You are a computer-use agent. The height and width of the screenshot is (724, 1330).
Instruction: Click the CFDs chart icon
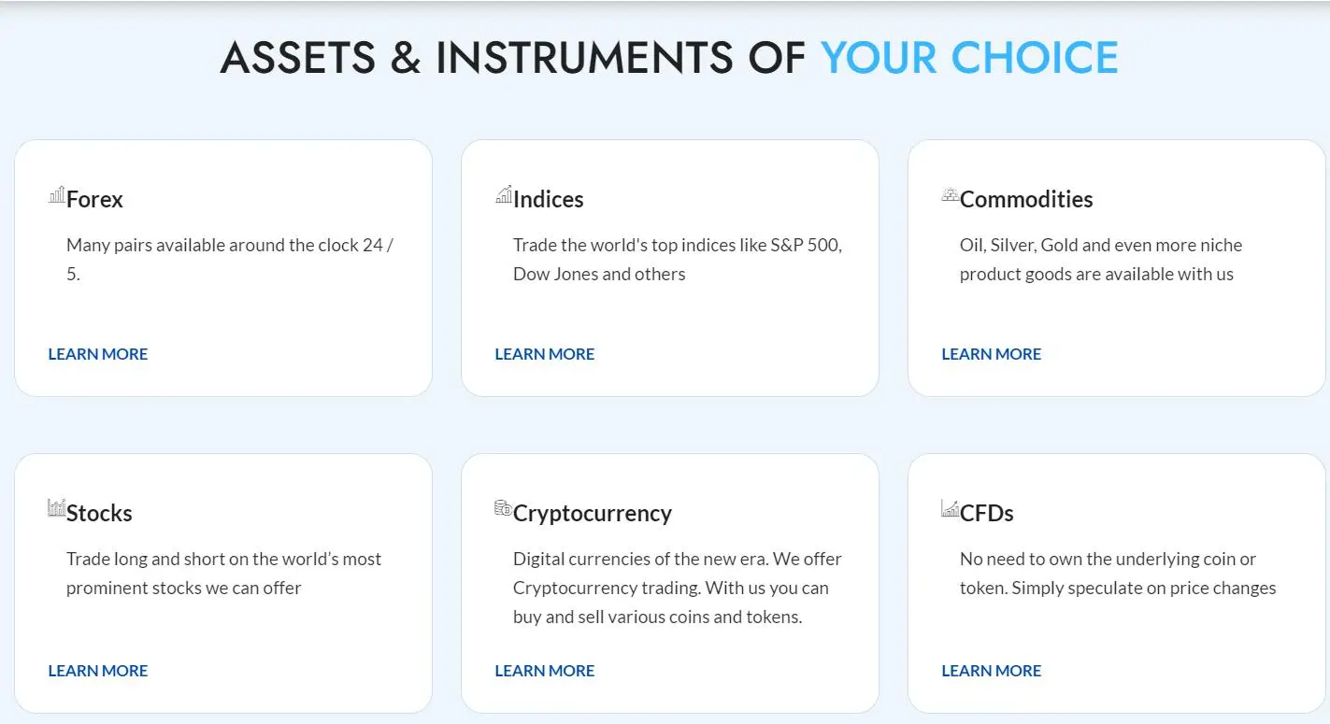pyautogui.click(x=951, y=508)
